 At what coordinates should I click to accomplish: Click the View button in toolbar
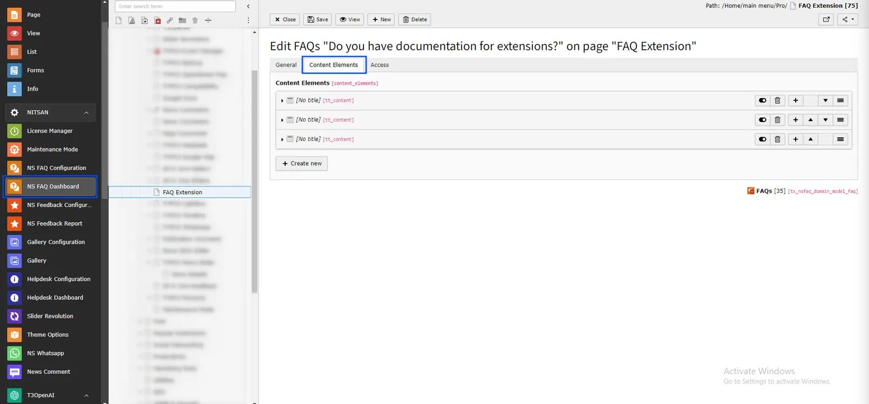(350, 20)
